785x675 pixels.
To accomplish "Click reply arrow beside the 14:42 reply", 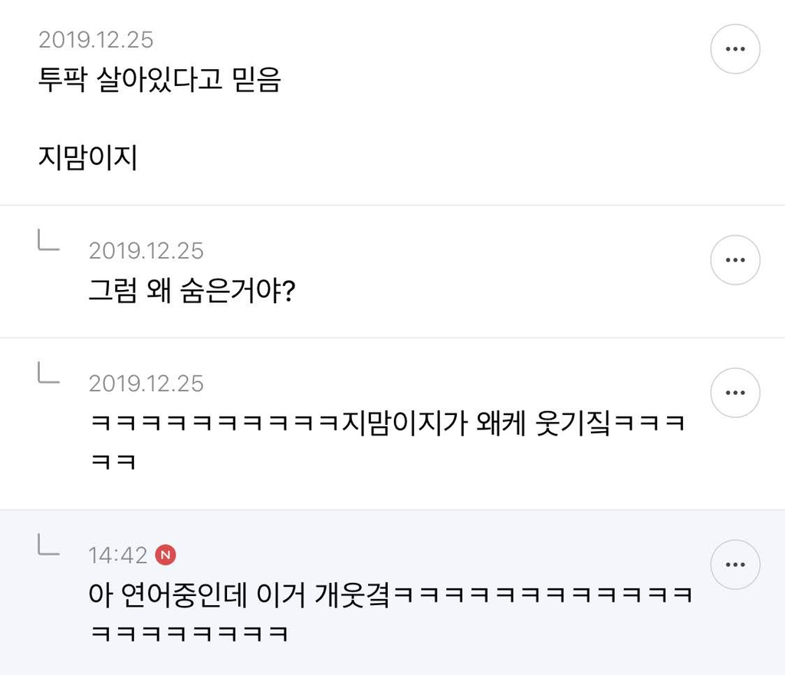I will 49,545.
